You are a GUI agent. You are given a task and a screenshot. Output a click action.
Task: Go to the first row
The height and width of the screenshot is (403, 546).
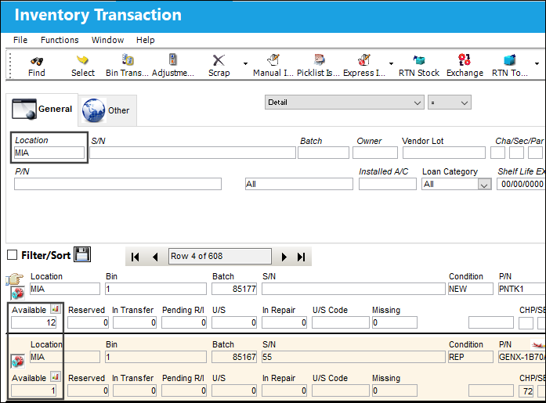pyautogui.click(x=135, y=257)
